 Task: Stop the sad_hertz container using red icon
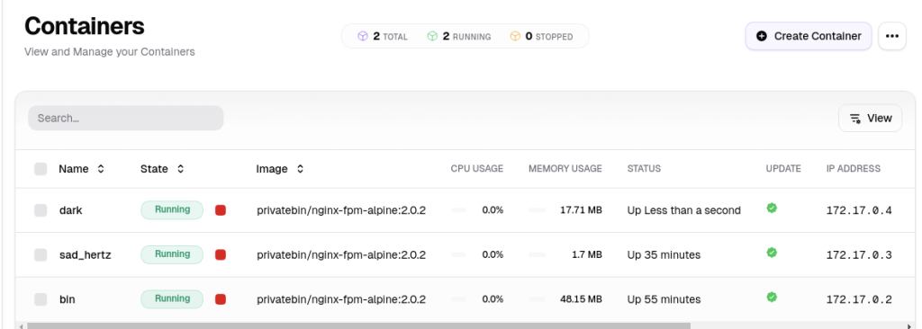click(x=221, y=255)
